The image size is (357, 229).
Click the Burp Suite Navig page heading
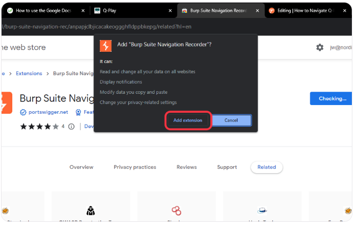pos(57,99)
